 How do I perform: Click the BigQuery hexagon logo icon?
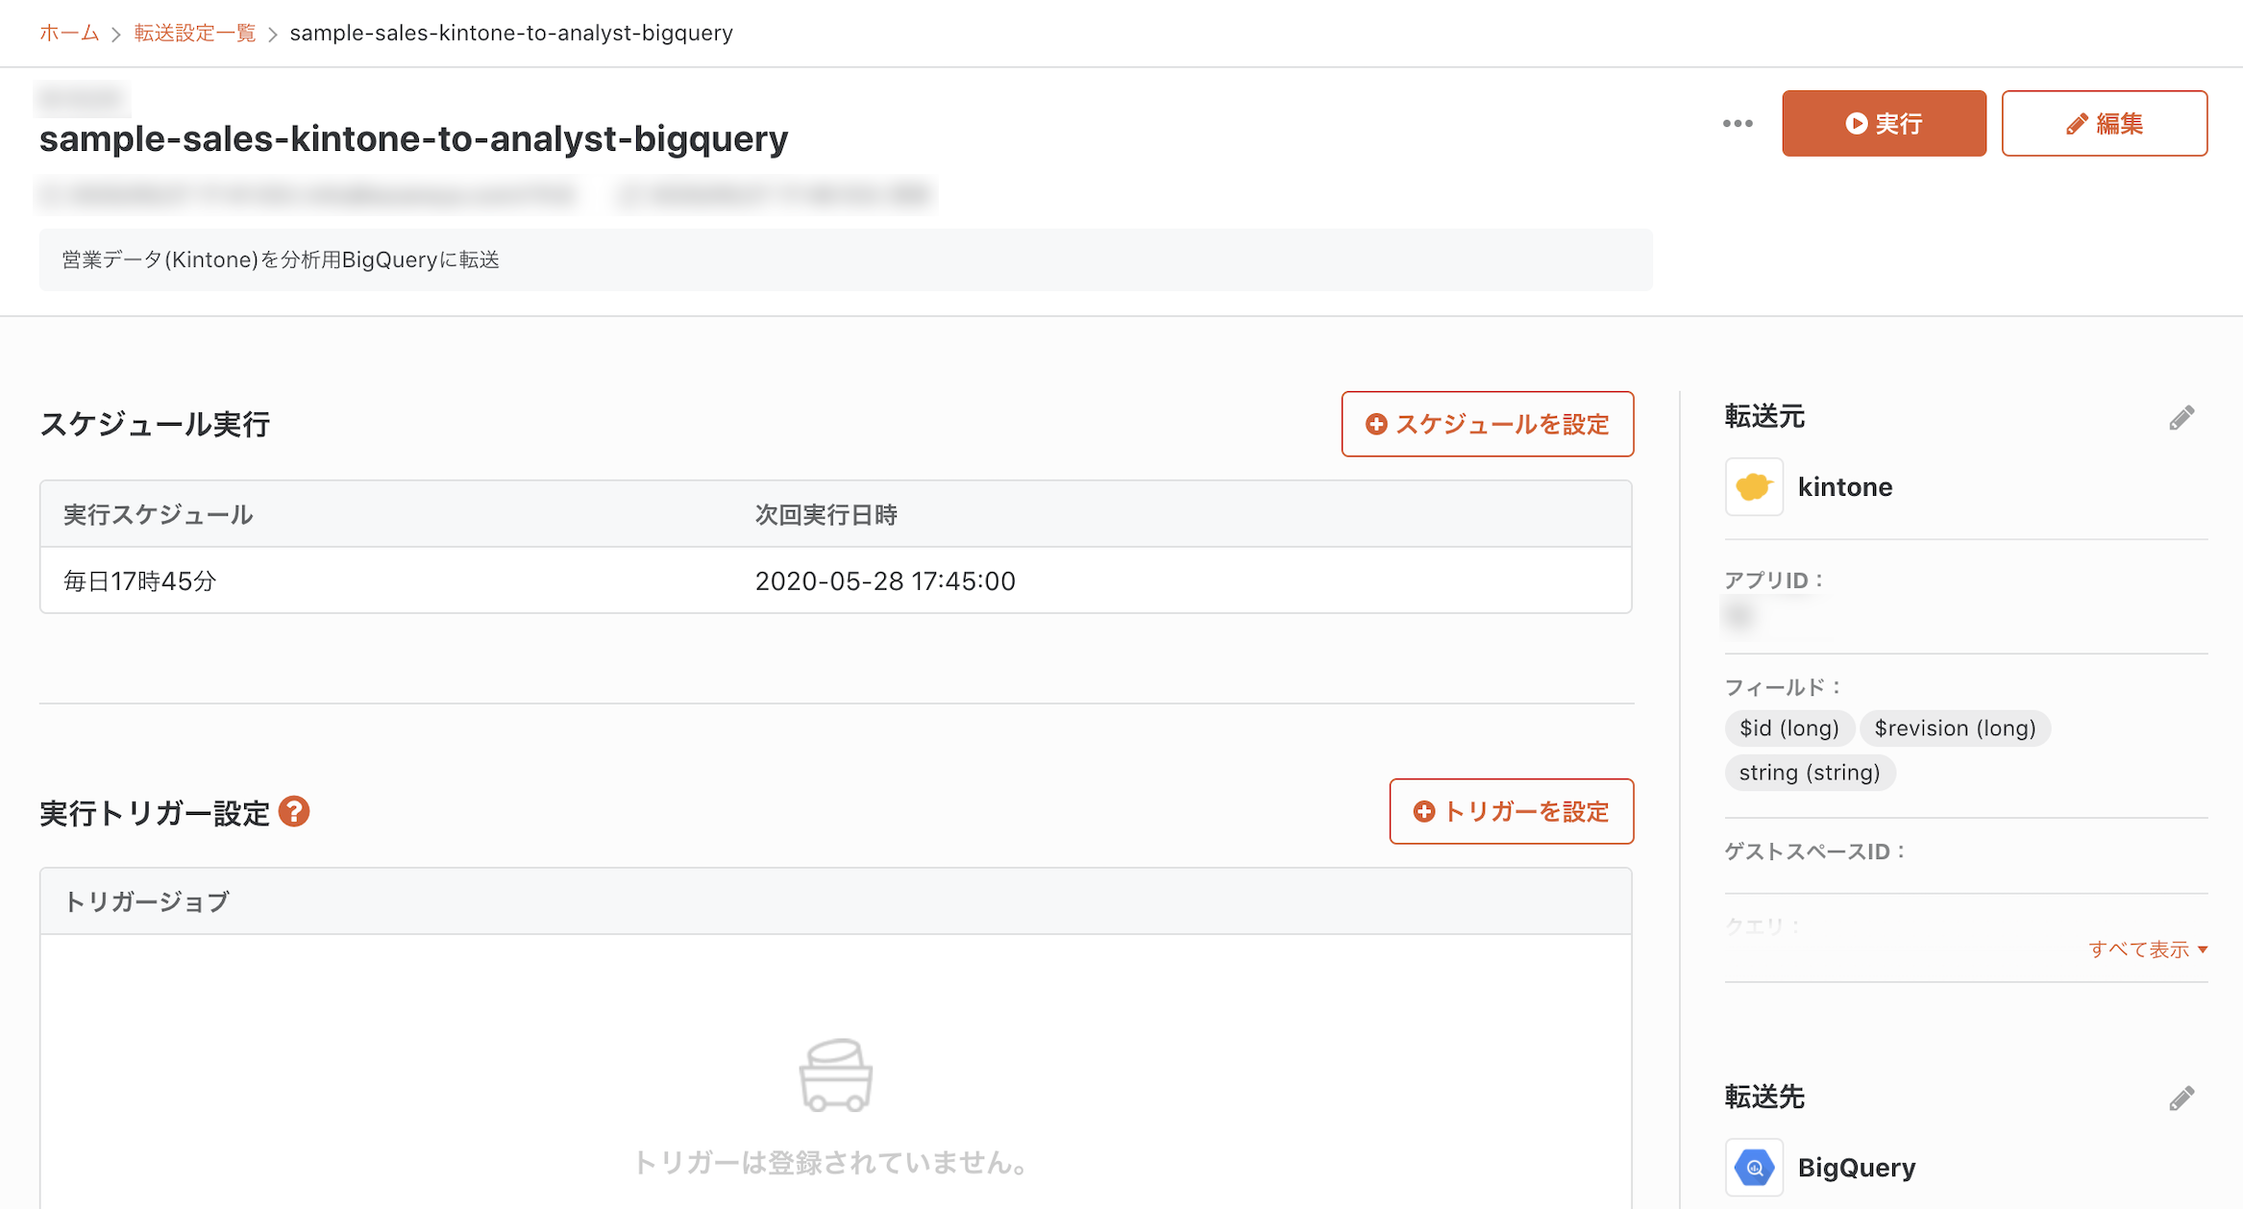point(1753,1167)
